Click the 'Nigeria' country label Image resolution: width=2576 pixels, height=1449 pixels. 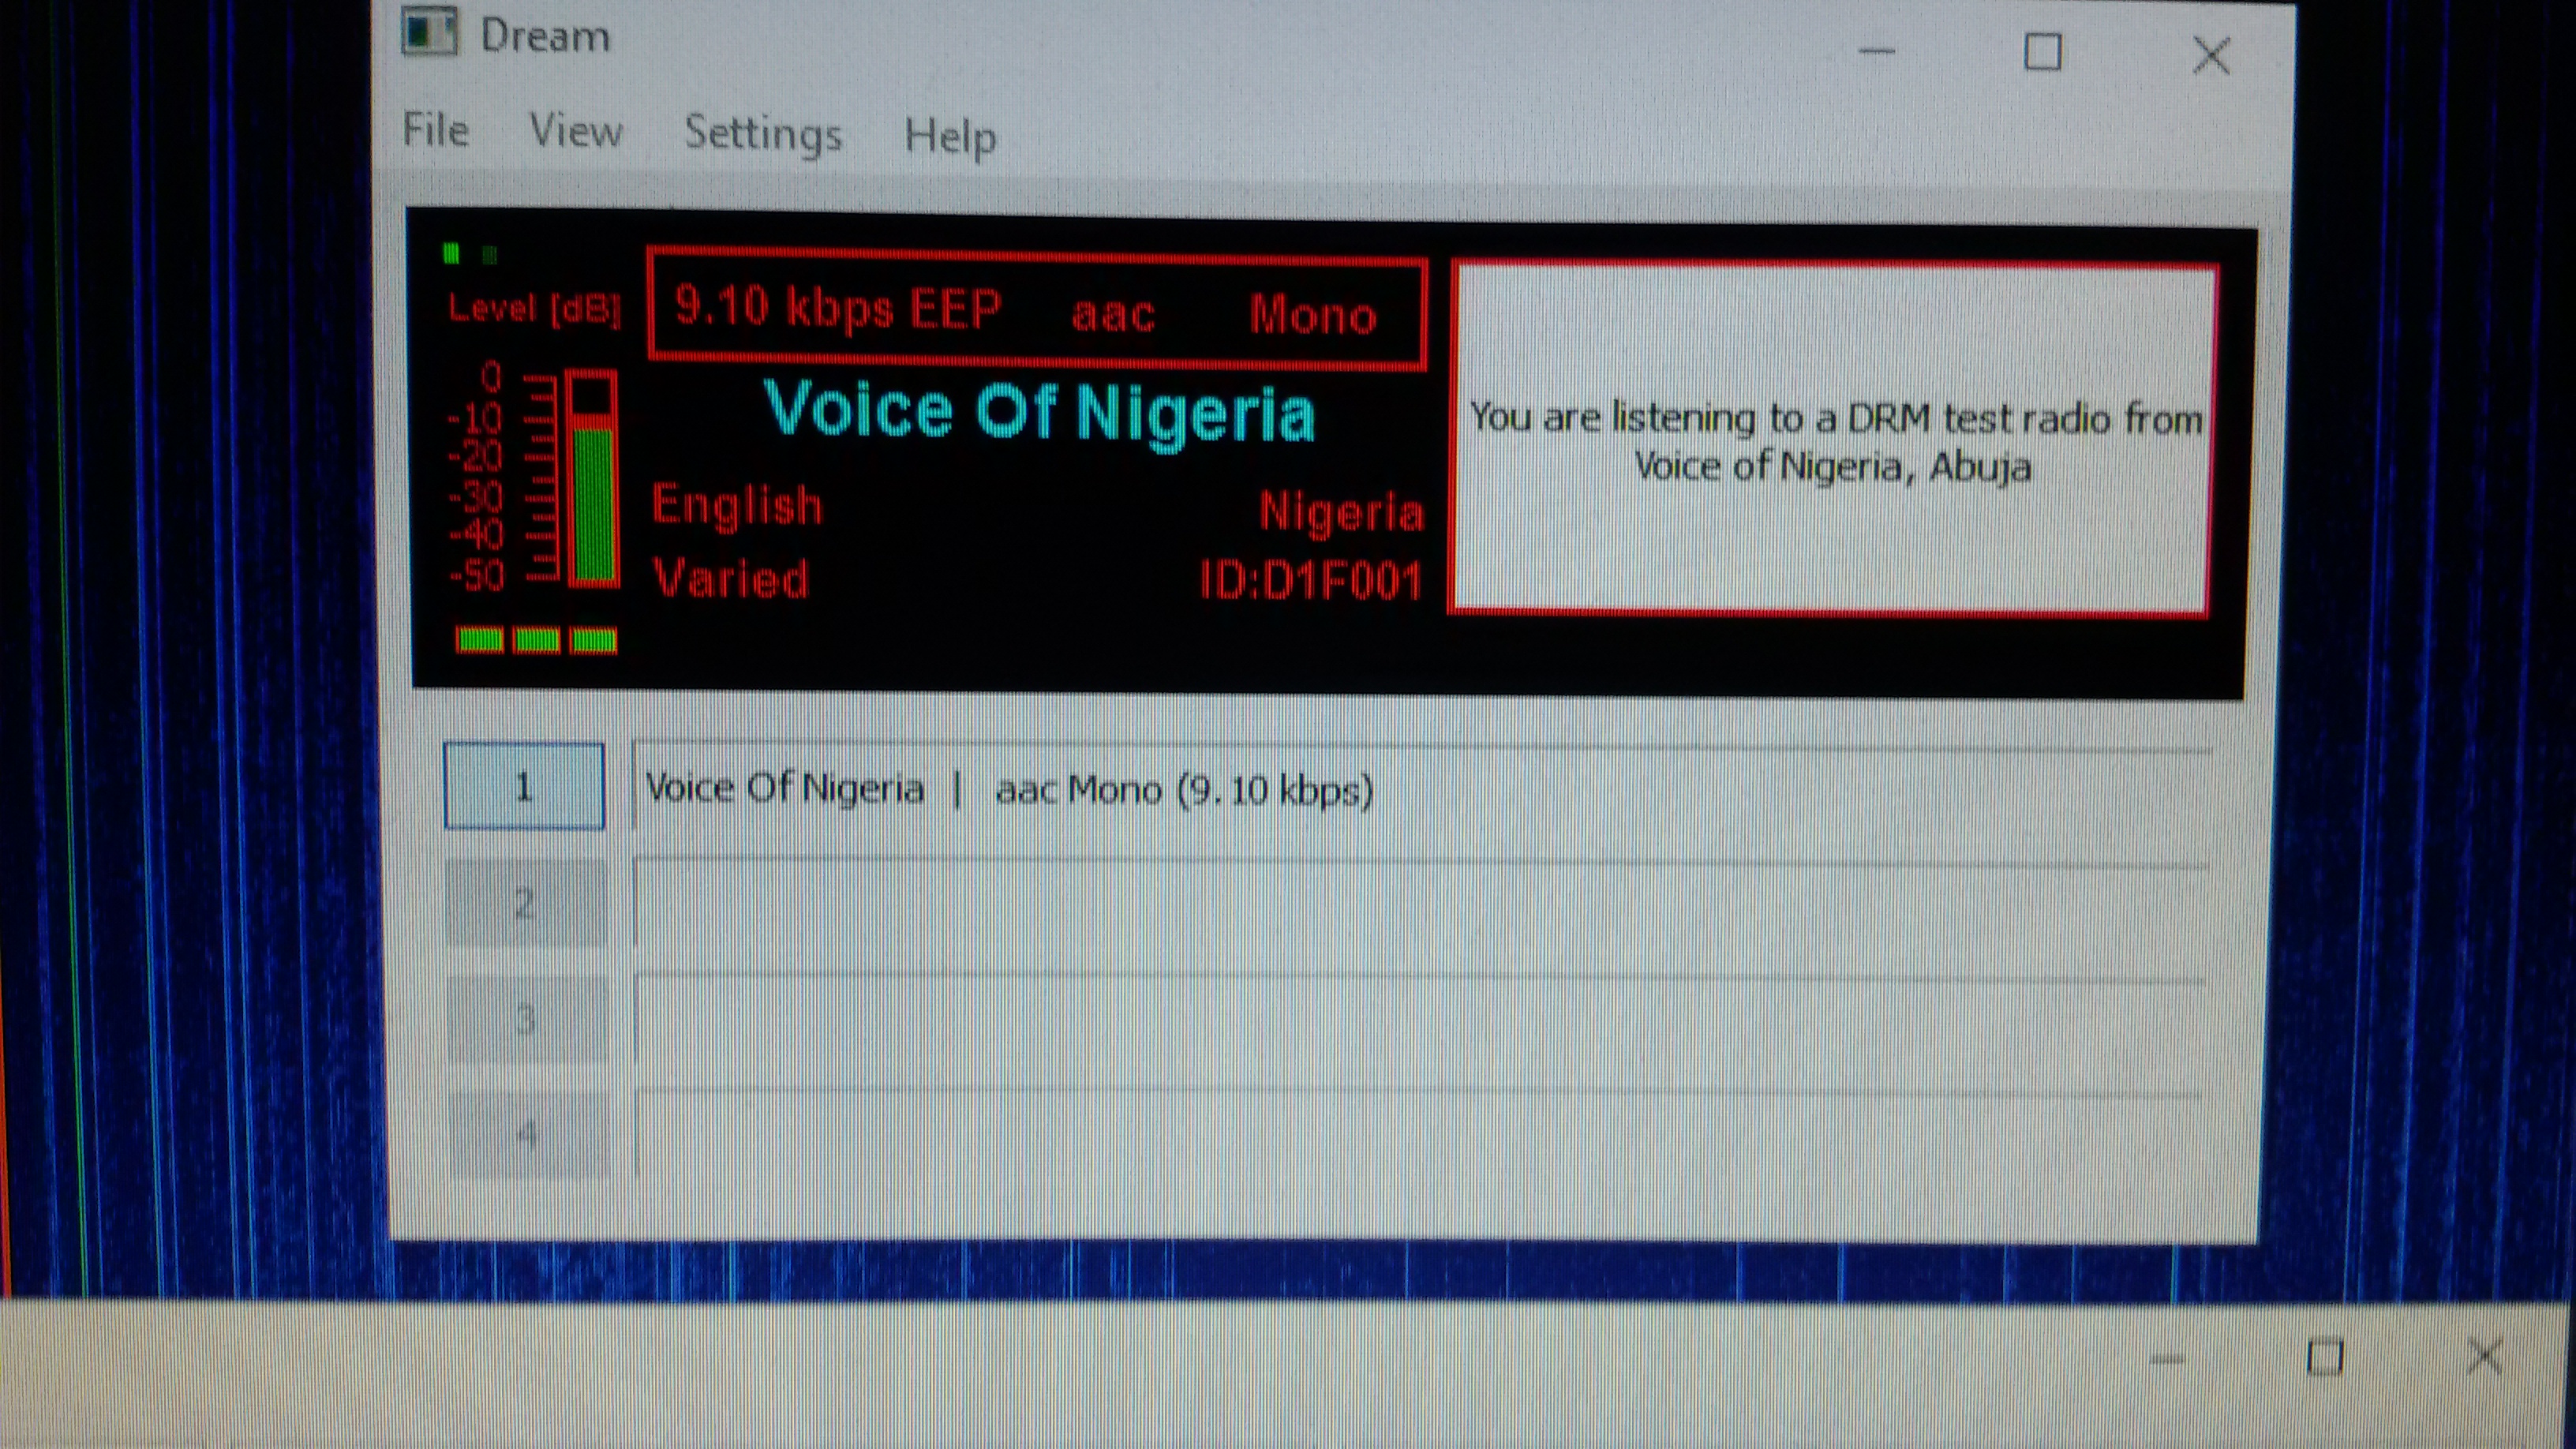pyautogui.click(x=1341, y=511)
